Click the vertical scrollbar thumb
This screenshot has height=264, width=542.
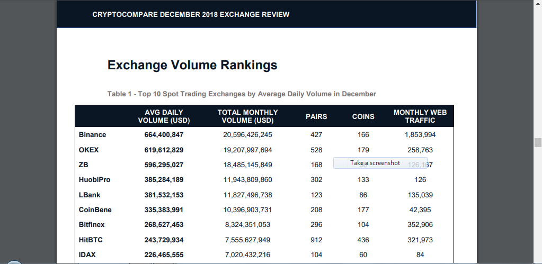[538, 142]
